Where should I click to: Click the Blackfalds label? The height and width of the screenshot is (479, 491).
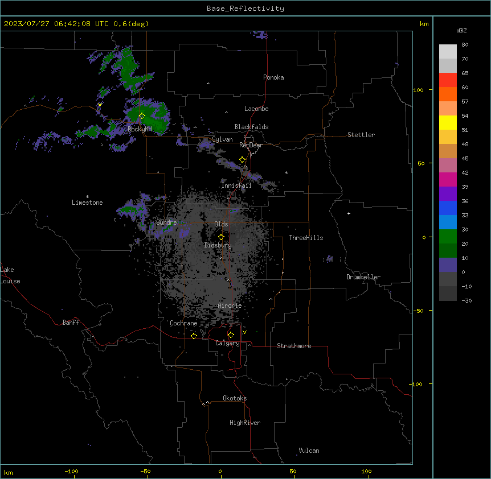(251, 127)
